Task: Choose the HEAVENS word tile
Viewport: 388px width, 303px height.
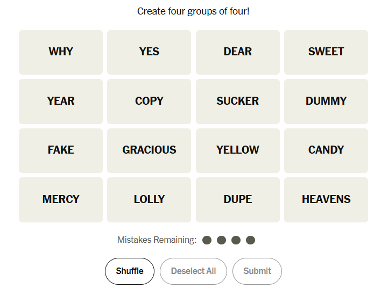Action: (x=326, y=200)
